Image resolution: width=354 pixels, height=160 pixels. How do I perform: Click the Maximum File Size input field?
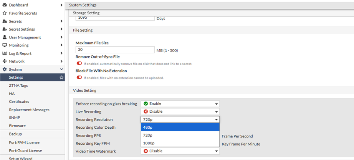[115, 50]
